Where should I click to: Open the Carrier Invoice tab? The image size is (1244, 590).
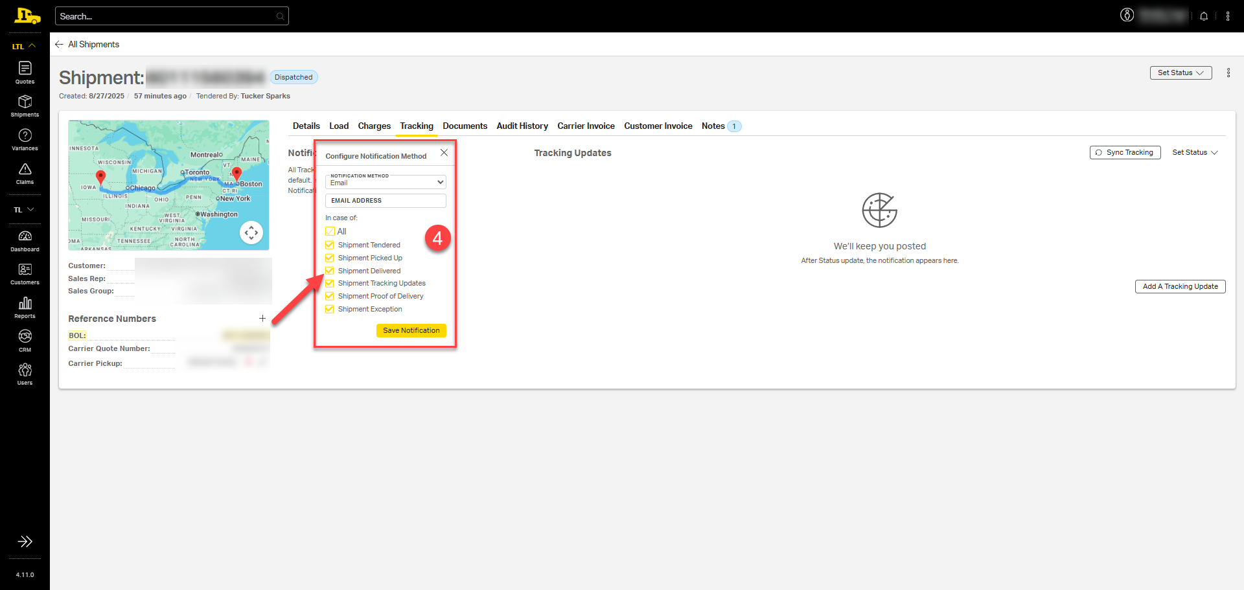click(x=586, y=126)
